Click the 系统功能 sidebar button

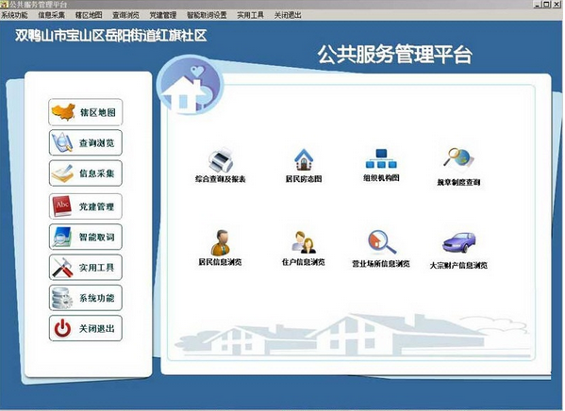(86, 298)
